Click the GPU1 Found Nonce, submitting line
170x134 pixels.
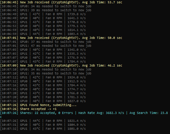pyautogui.click(x=38, y=105)
